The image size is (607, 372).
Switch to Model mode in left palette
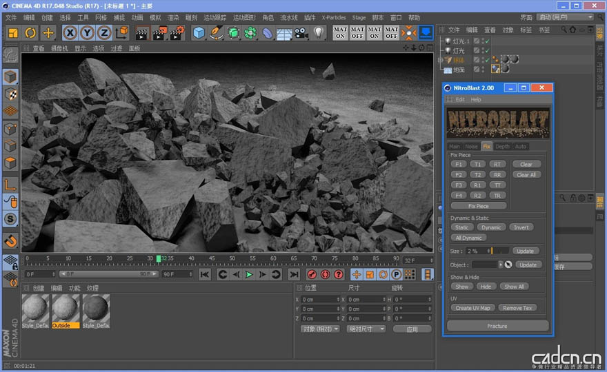[10, 76]
